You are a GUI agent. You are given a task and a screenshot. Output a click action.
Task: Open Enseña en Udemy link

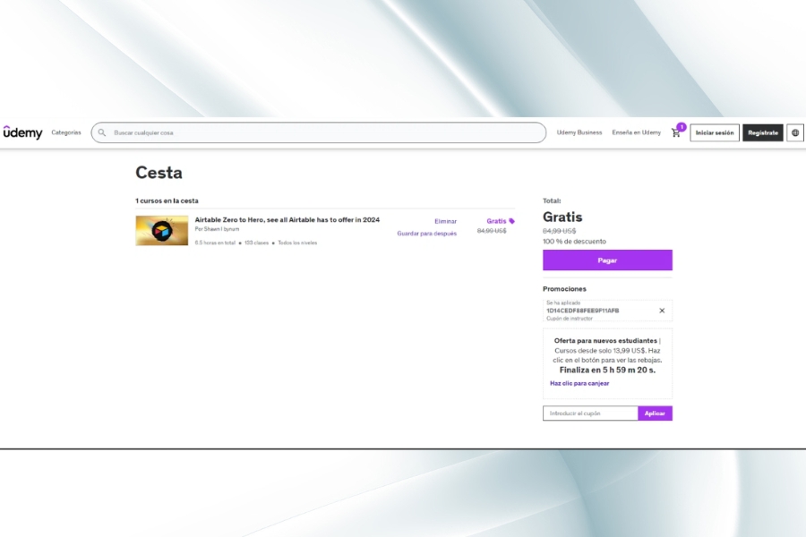point(637,132)
